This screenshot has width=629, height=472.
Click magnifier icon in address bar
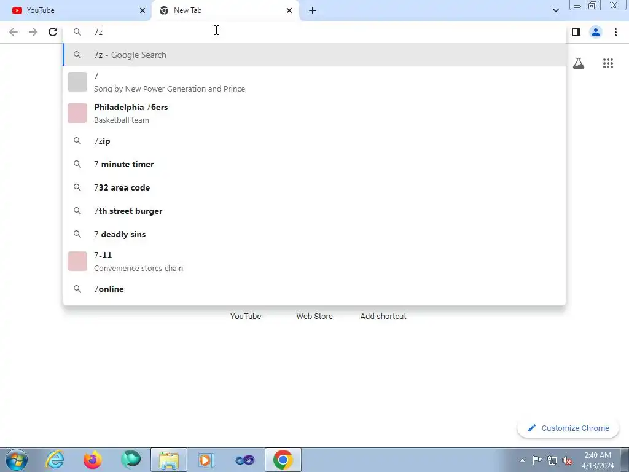coord(77,32)
